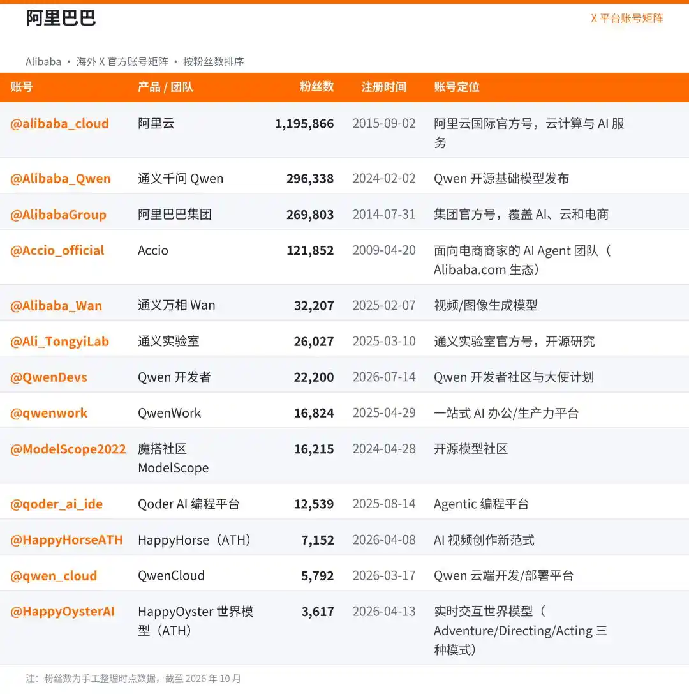The height and width of the screenshot is (694, 689).
Task: Click registration date 2026-07-14
Action: [x=384, y=377]
